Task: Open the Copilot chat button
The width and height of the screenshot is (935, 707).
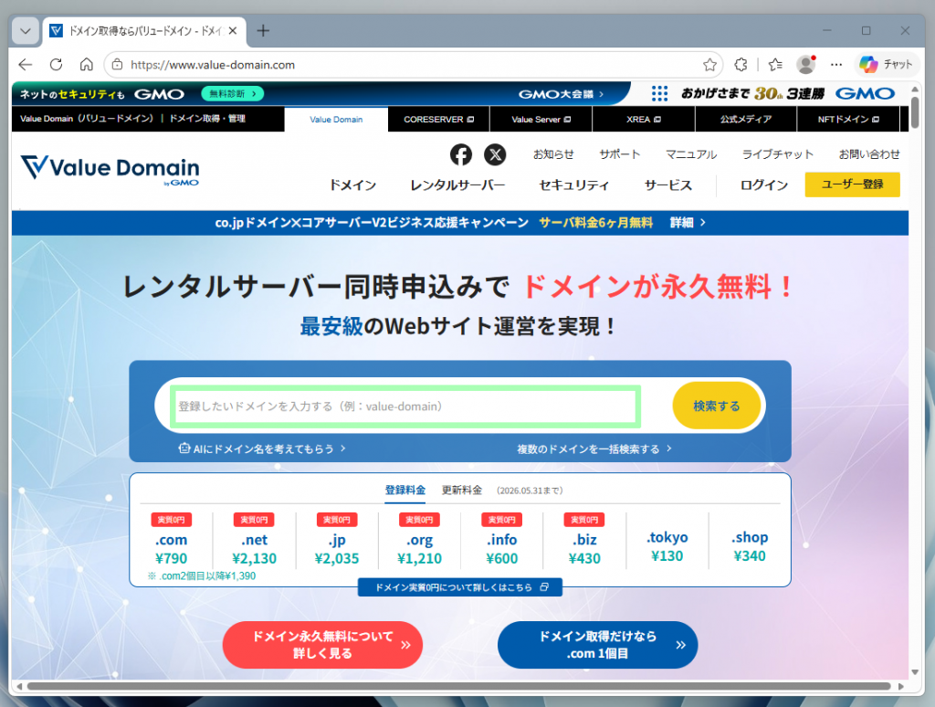Action: click(x=886, y=65)
